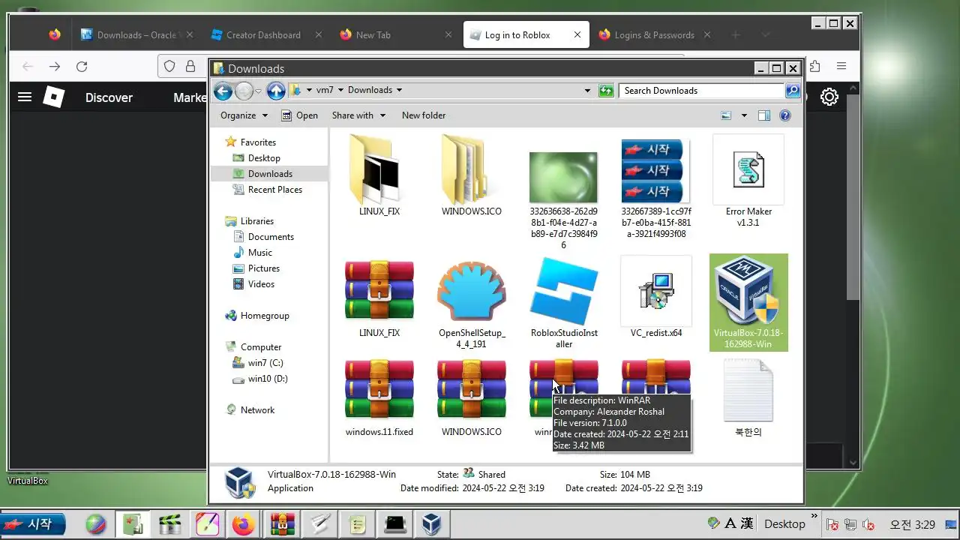
Task: Select the VC_redist.x64 installer
Action: pyautogui.click(x=656, y=298)
